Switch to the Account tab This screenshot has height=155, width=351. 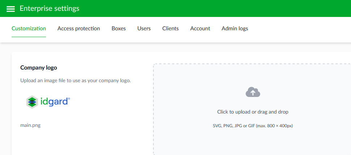tap(200, 28)
